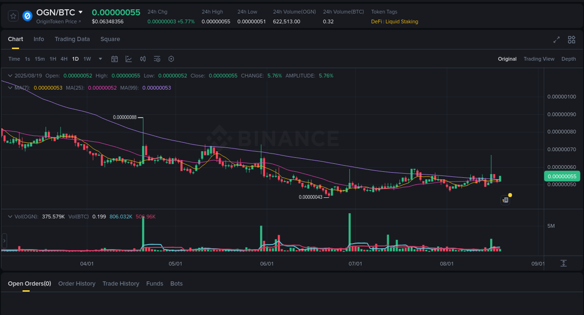The height and width of the screenshot is (315, 584).
Task: Click the hexagonal settings icon
Action: [171, 59]
